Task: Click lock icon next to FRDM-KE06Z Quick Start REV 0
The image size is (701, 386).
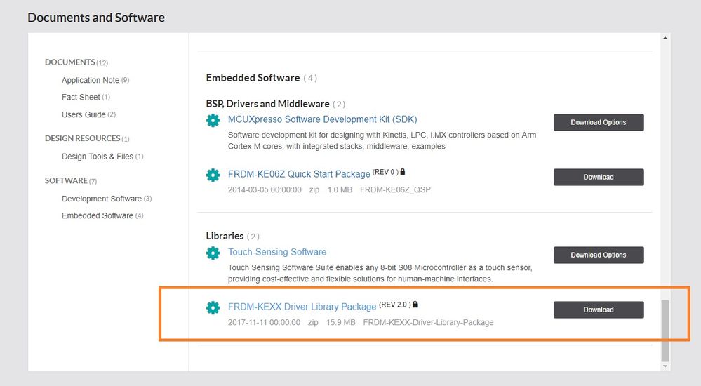Action: tap(403, 172)
